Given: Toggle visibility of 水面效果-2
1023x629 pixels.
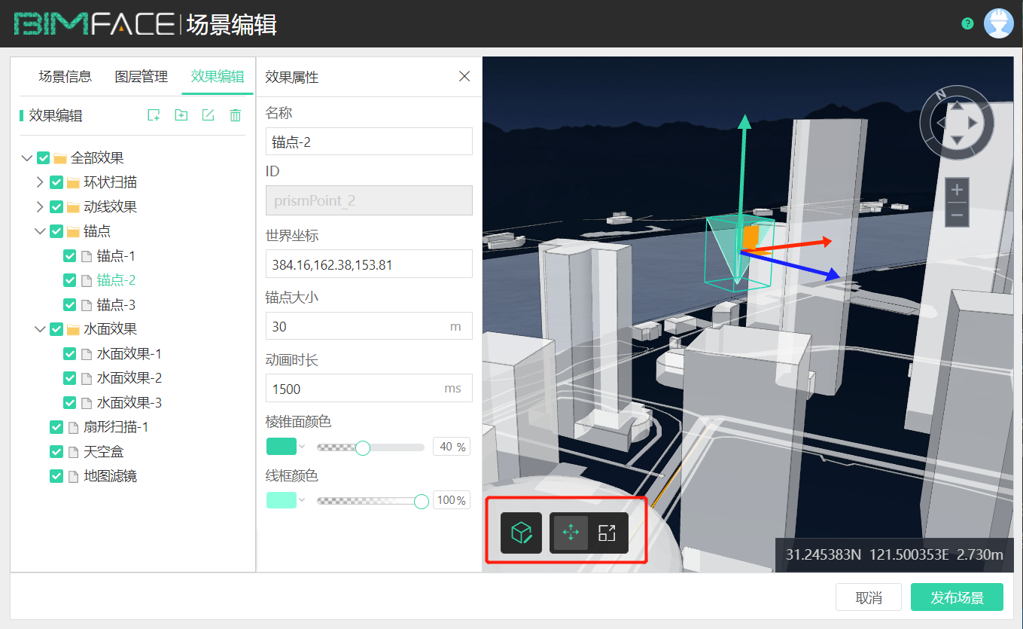Looking at the screenshot, I should [69, 377].
